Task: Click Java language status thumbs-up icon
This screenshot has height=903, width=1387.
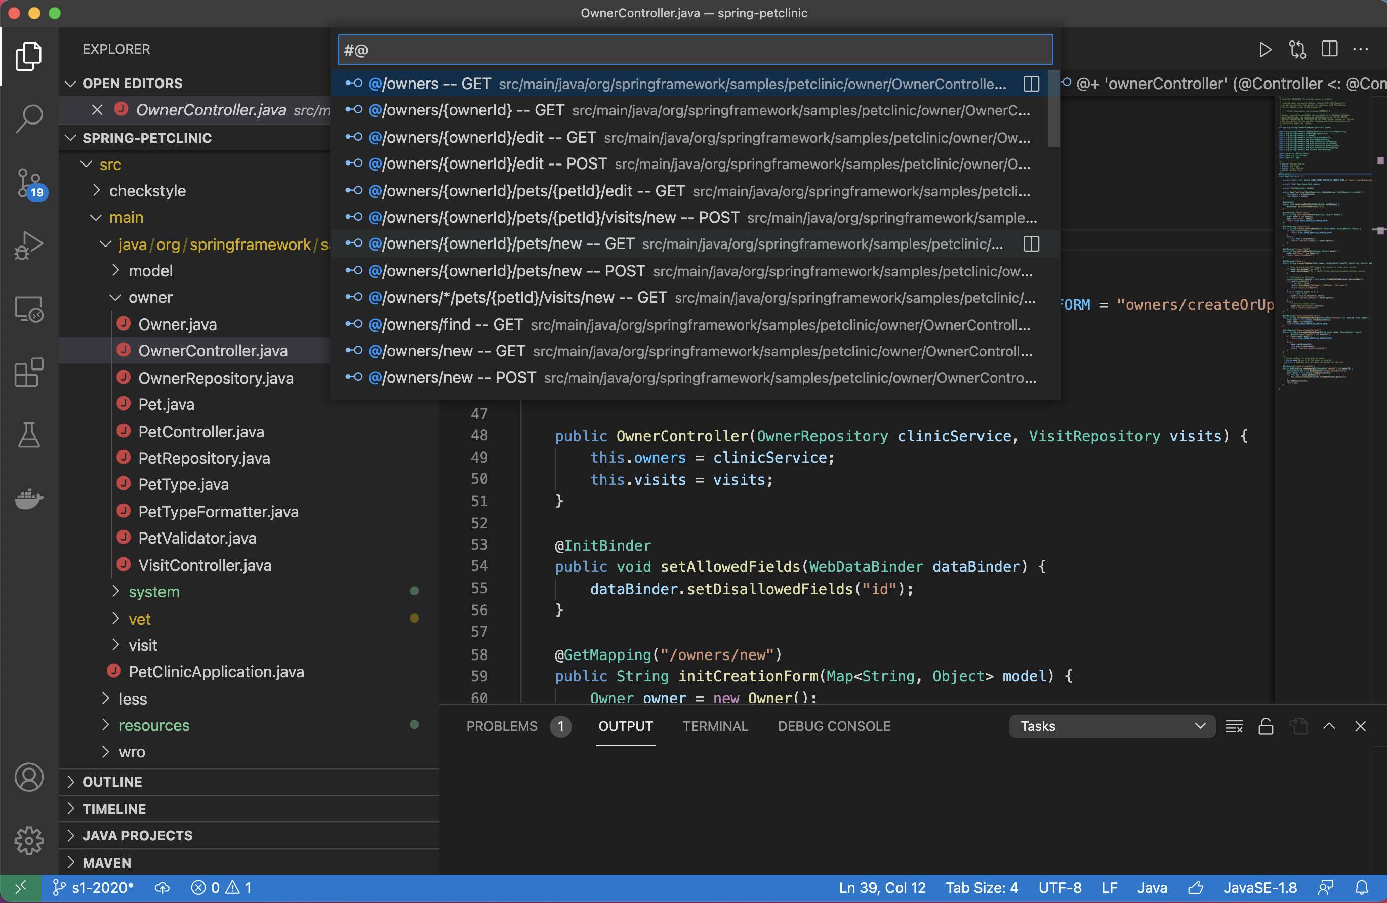Action: 1195,887
